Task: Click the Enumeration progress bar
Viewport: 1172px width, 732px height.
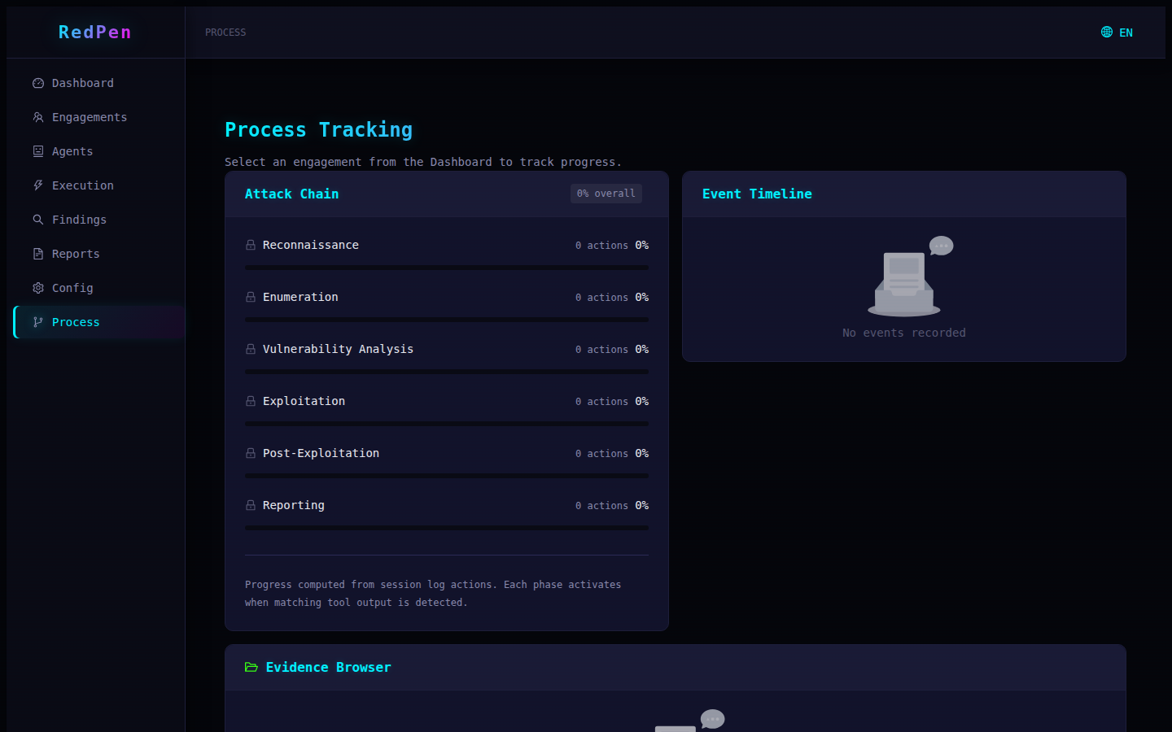Action: pos(447,320)
